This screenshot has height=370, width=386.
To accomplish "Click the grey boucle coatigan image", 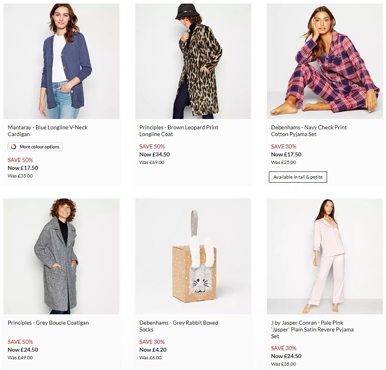I will 61,256.
